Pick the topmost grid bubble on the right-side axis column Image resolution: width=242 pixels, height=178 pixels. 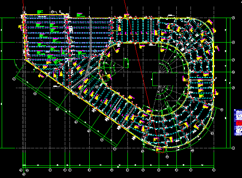pyautogui.click(x=233, y=18)
